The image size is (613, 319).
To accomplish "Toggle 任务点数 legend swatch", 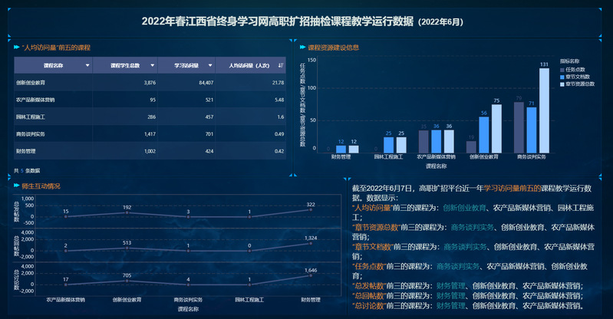I will coord(562,70).
